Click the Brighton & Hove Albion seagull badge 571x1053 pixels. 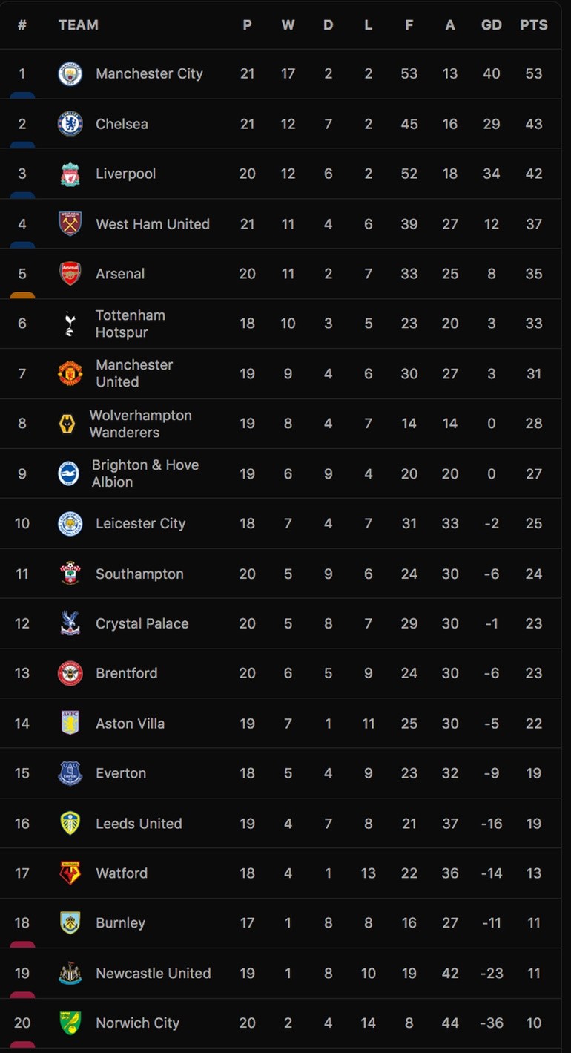70,473
